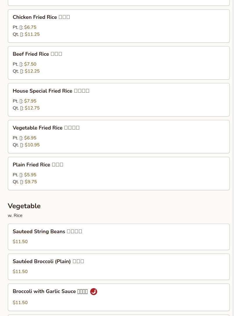The image size is (239, 316).
Task: Click the spicy chili pepper icon
Action: click(x=94, y=292)
